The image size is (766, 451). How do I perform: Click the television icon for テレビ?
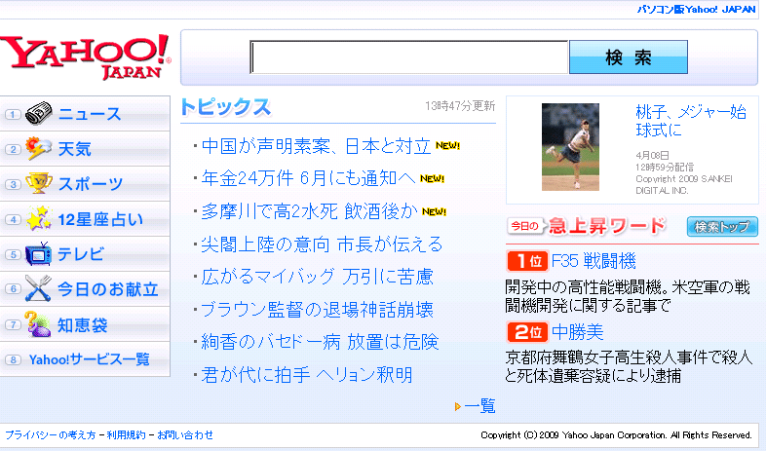39,253
